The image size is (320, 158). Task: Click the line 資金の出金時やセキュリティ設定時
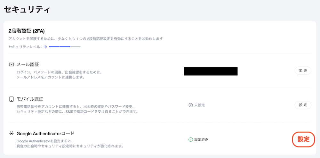[x=70, y=146]
